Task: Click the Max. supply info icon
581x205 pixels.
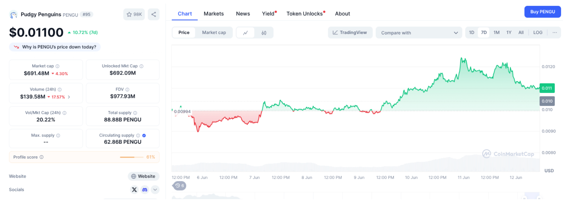Action: pos(58,136)
